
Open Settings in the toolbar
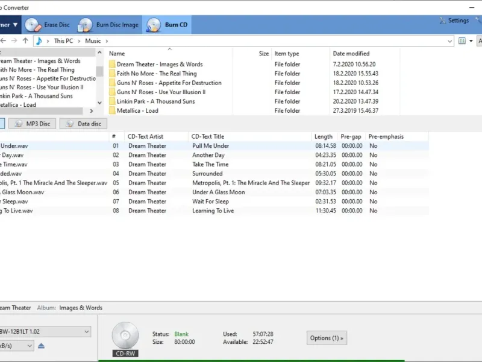(454, 21)
